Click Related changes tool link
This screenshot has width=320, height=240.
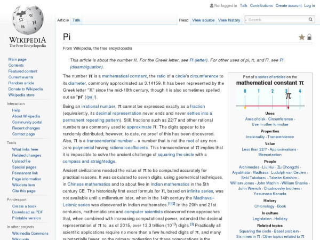27,155
